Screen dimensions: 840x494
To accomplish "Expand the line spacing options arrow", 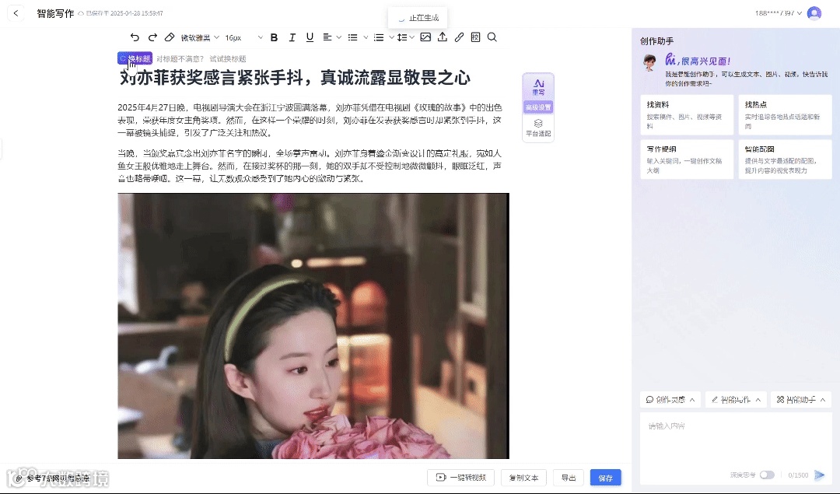I will coord(411,37).
